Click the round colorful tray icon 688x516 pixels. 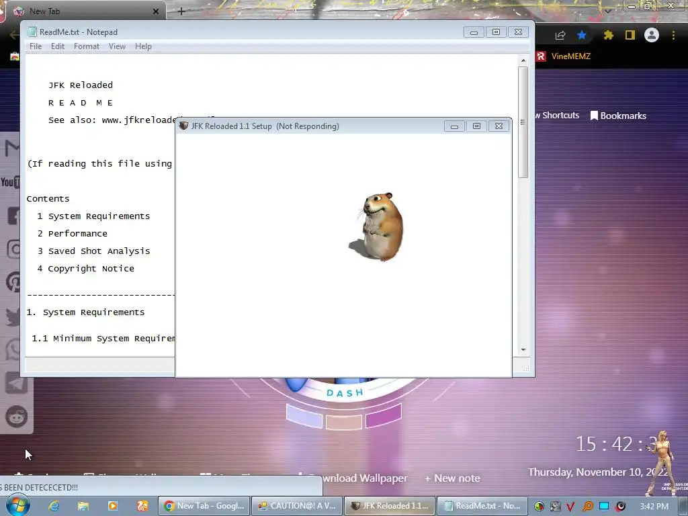click(539, 507)
